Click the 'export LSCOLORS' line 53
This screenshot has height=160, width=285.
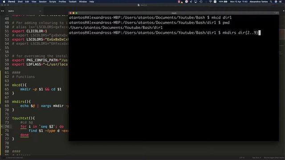coord(40,40)
